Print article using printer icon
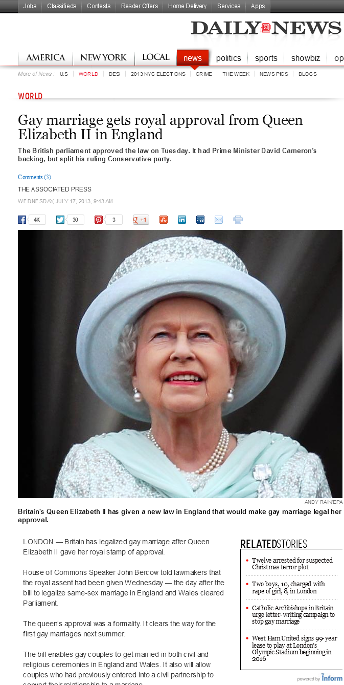This screenshot has height=685, width=344. [238, 220]
